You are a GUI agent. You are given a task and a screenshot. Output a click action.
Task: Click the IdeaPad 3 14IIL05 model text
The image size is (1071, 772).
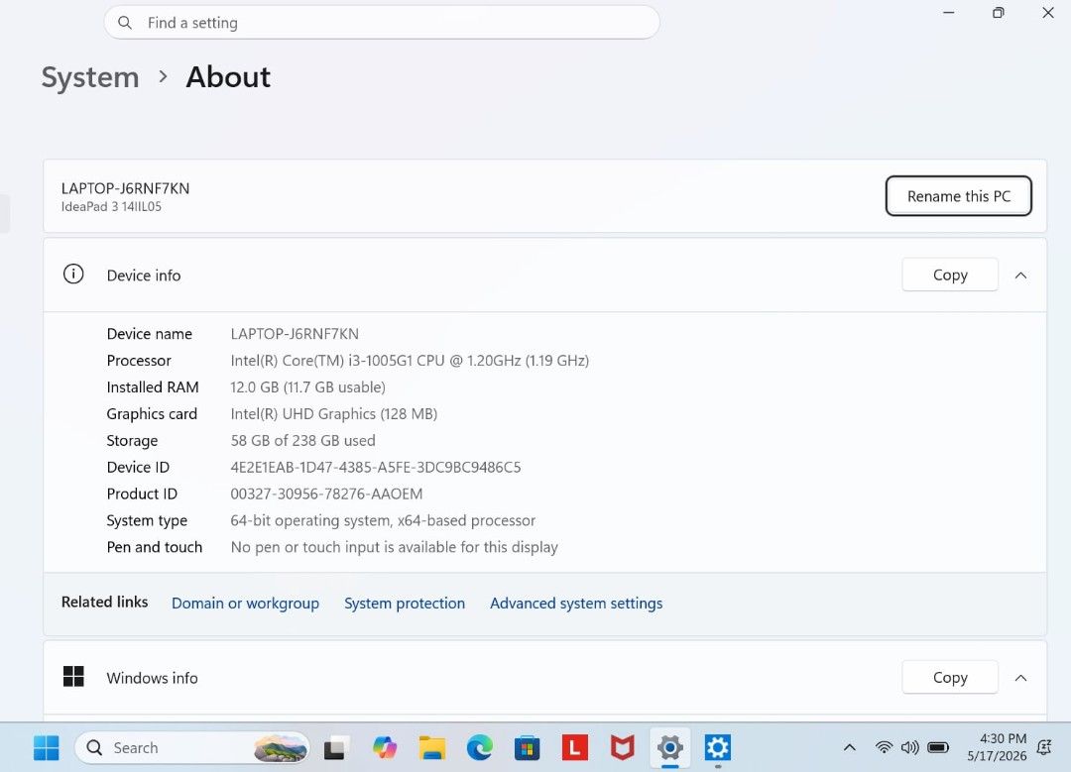point(111,206)
